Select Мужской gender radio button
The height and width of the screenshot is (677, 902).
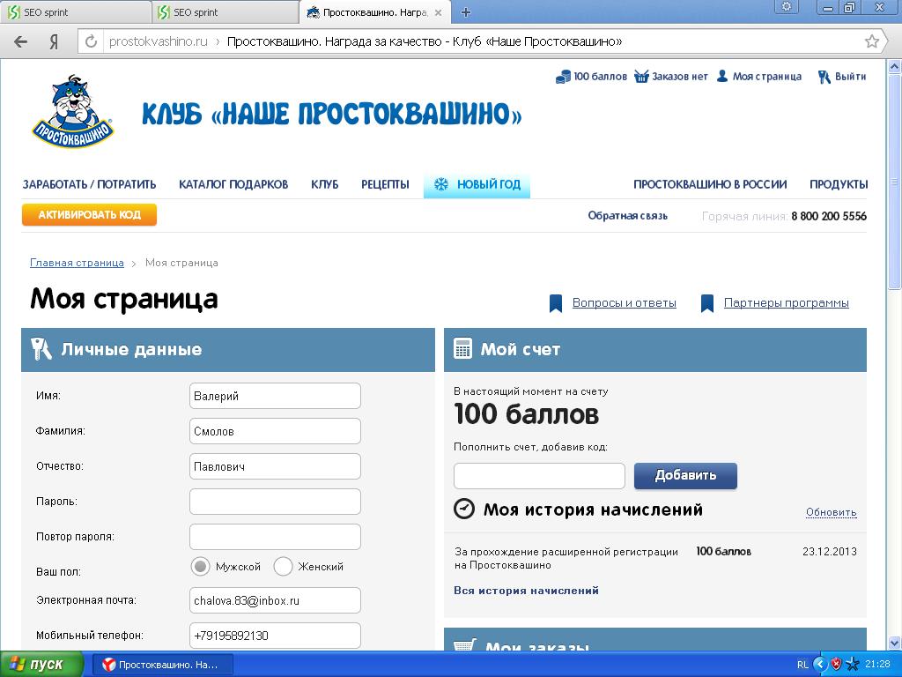(200, 567)
